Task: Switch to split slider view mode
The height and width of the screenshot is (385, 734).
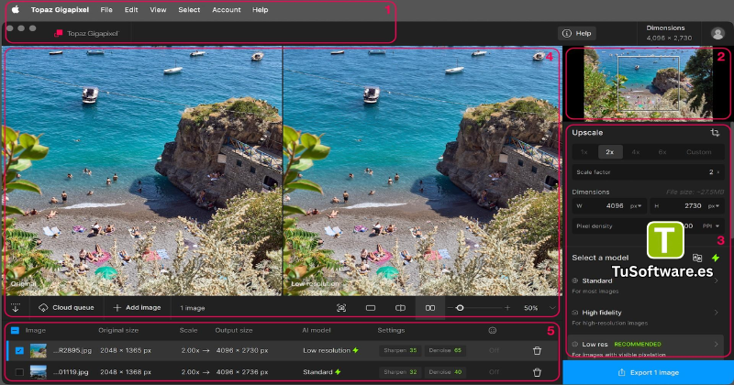Action: click(400, 308)
